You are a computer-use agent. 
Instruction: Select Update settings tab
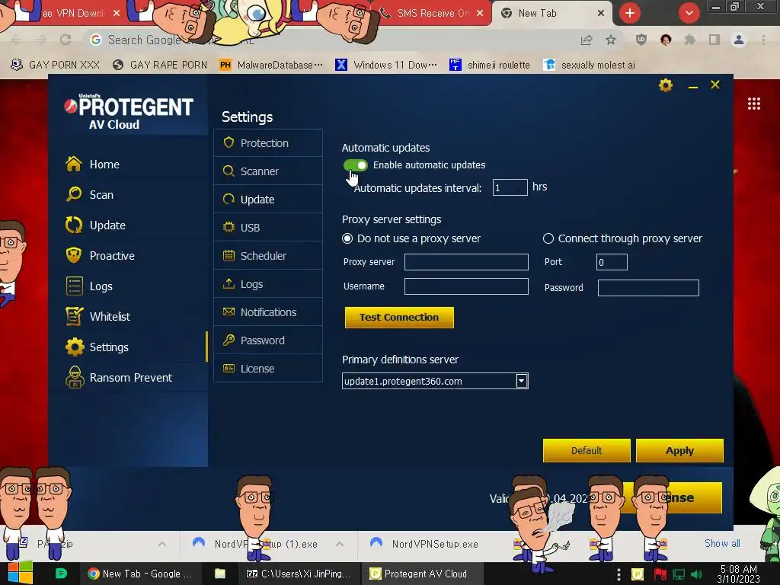click(268, 200)
